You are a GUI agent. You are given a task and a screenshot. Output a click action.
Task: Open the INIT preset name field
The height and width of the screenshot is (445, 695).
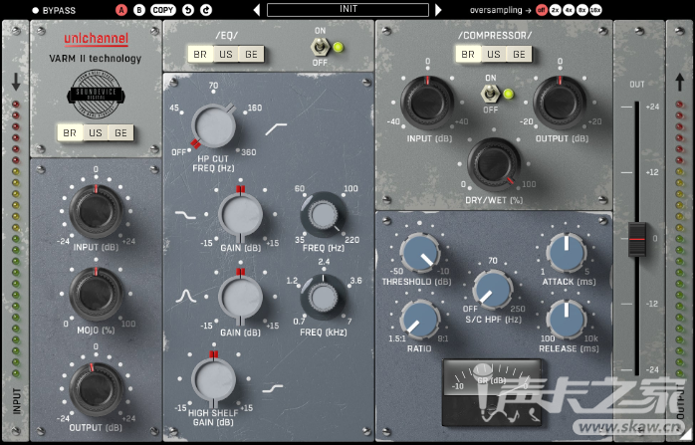pos(347,10)
